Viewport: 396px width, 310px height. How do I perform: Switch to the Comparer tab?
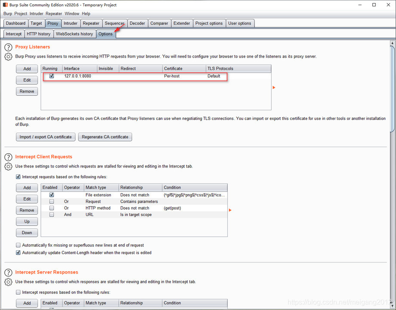[159, 23]
